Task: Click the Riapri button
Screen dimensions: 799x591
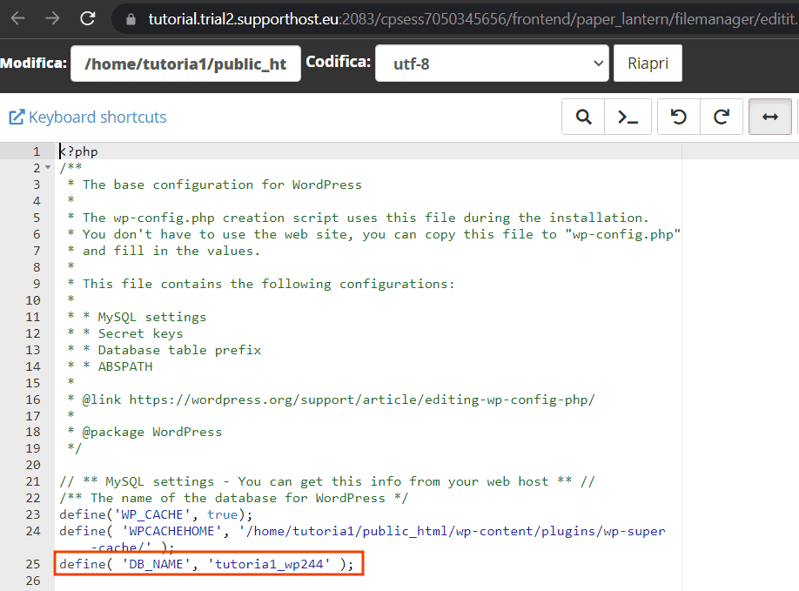Action: (x=648, y=64)
